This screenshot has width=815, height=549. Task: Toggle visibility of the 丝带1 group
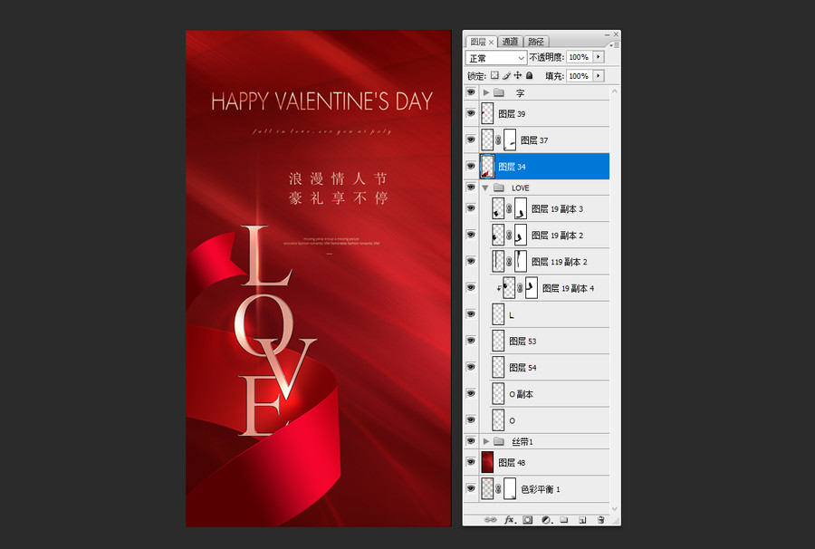point(471,441)
